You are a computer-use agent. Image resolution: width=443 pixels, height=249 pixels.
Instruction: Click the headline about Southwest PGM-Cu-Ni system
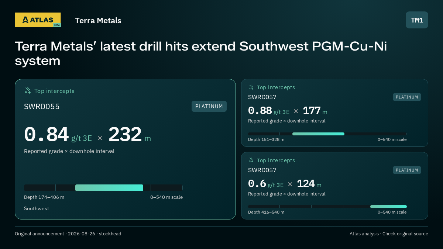(x=201, y=53)
